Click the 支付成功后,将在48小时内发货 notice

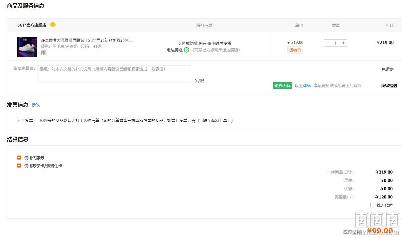(x=204, y=43)
